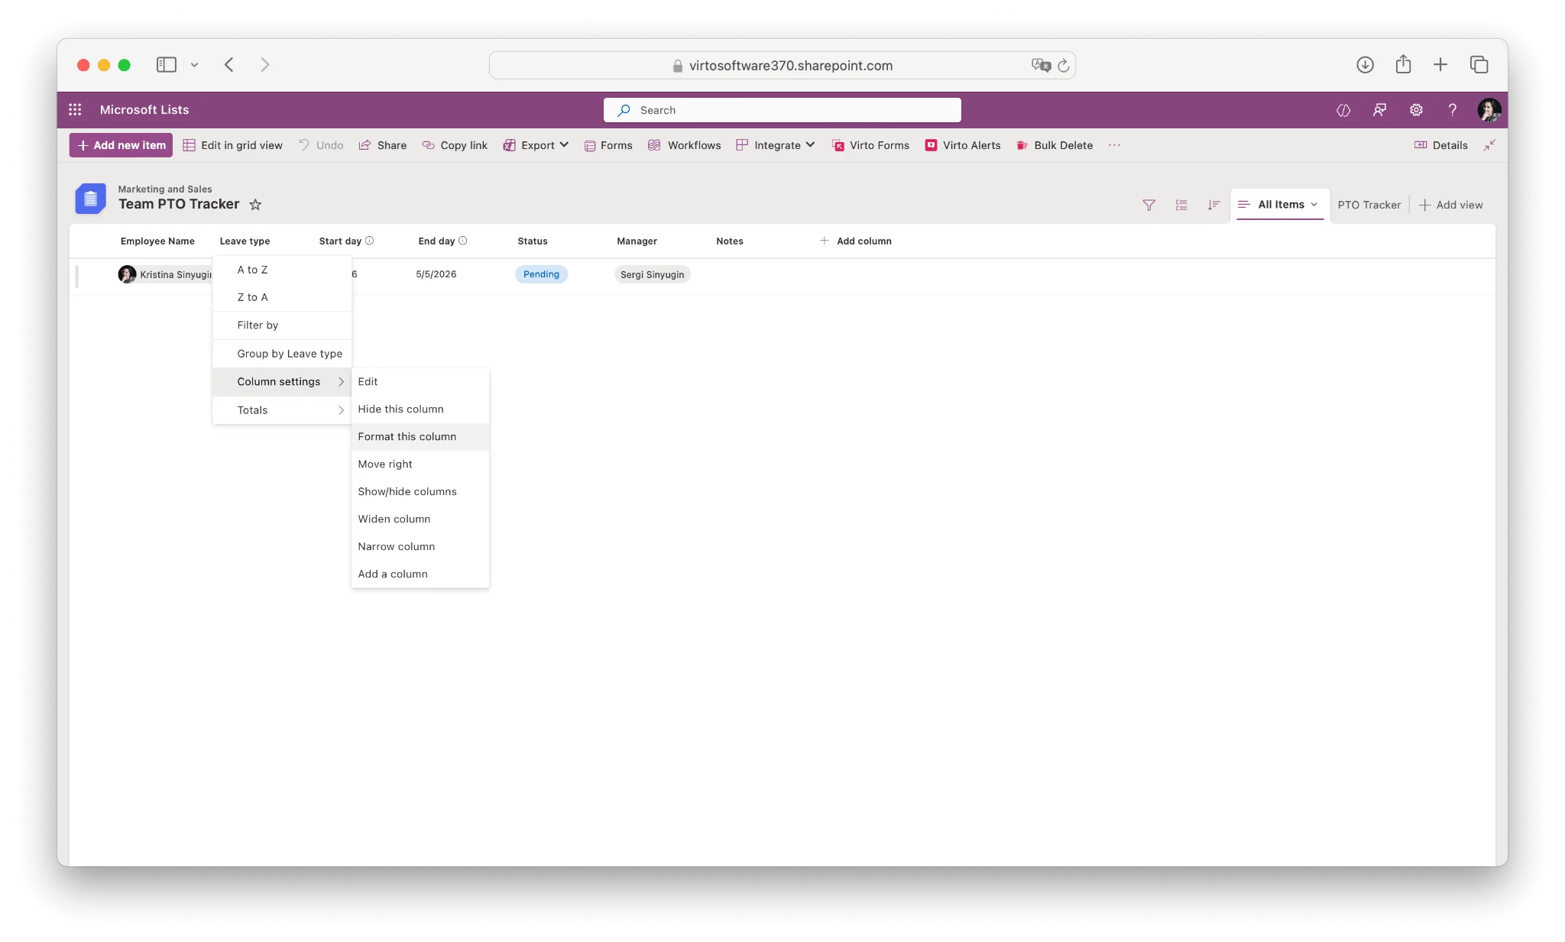
Task: Click Copy link command
Action: point(455,145)
